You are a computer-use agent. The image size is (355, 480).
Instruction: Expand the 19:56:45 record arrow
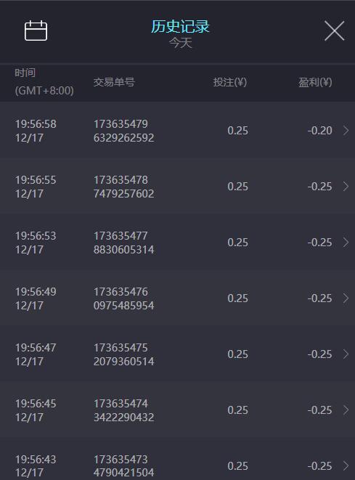click(x=346, y=410)
